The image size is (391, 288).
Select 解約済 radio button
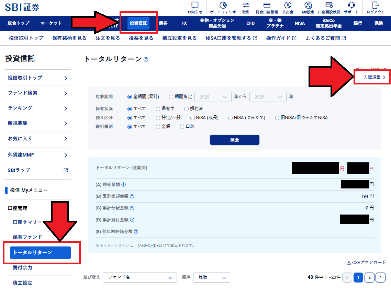click(186, 109)
